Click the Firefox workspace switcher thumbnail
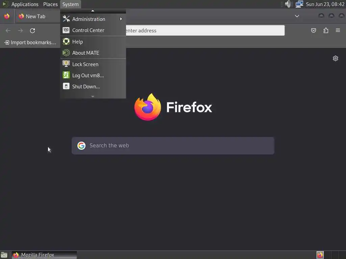This screenshot has width=346, height=259. (x=320, y=255)
